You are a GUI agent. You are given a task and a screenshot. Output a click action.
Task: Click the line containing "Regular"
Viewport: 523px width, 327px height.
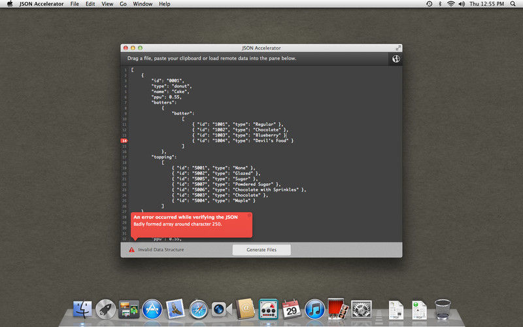(x=238, y=124)
